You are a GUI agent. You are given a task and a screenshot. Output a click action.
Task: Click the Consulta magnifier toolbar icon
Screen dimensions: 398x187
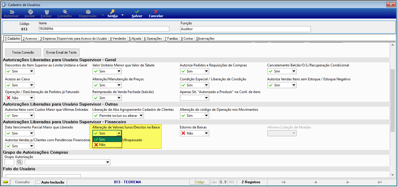tap(65, 12)
